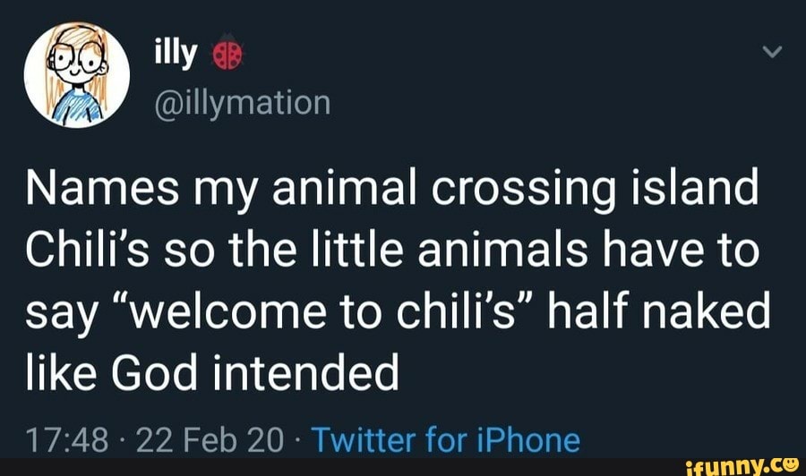Click the 17:48 tweet timestamp
The height and width of the screenshot is (476, 806).
click(x=67, y=440)
